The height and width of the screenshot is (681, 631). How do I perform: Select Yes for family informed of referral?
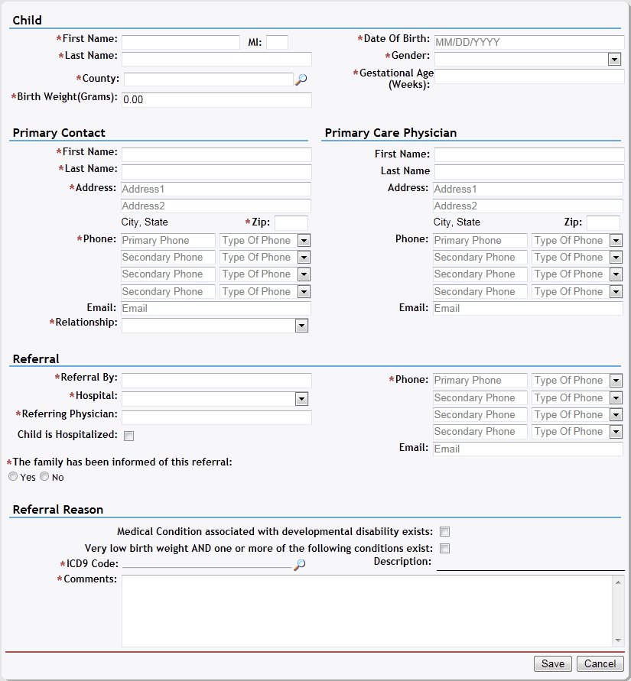[x=12, y=477]
